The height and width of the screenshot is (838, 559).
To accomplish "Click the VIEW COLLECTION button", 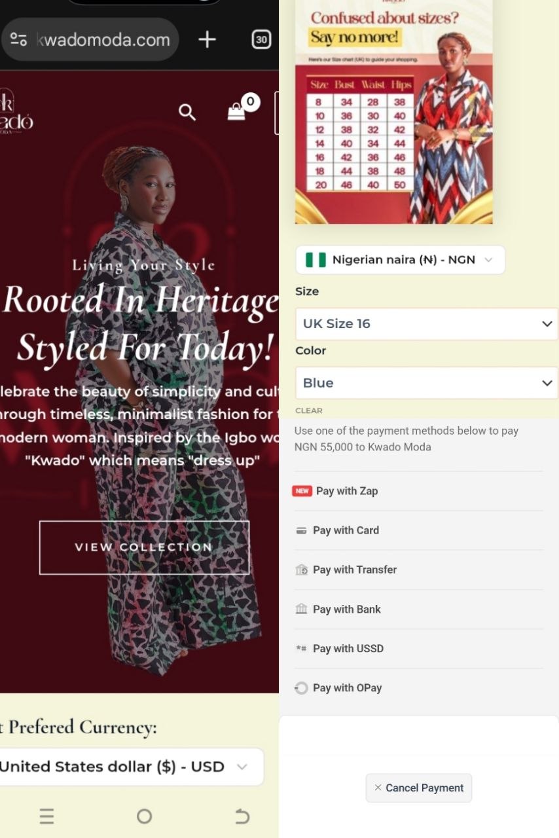I will click(x=144, y=547).
